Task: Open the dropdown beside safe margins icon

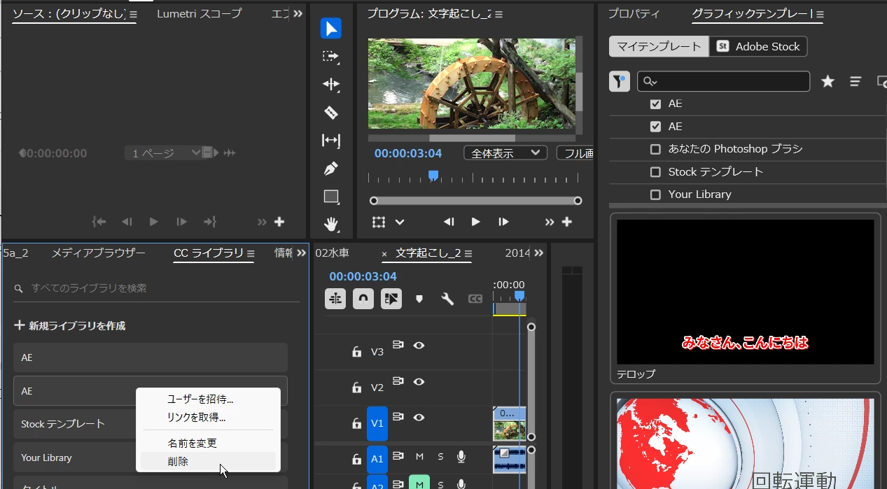Action: click(x=400, y=222)
